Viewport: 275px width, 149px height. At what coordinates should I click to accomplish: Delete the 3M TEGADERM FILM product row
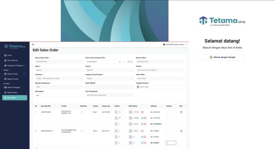181,131
